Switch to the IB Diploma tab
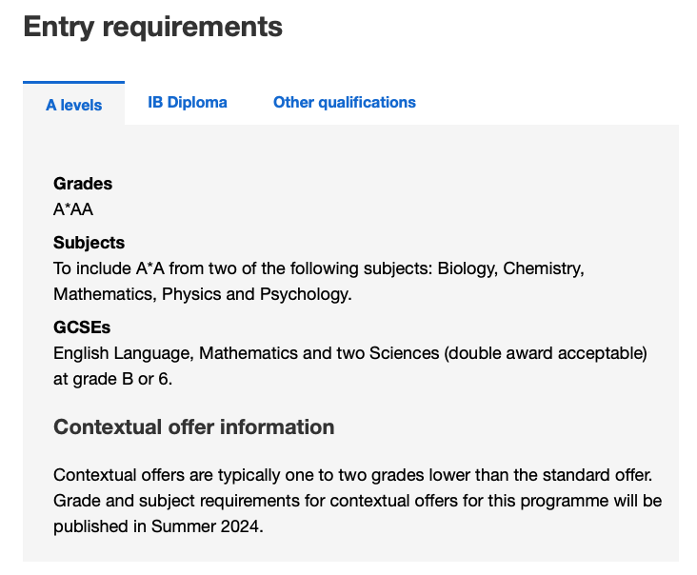Viewport: 697px width, 575px height. (x=188, y=102)
